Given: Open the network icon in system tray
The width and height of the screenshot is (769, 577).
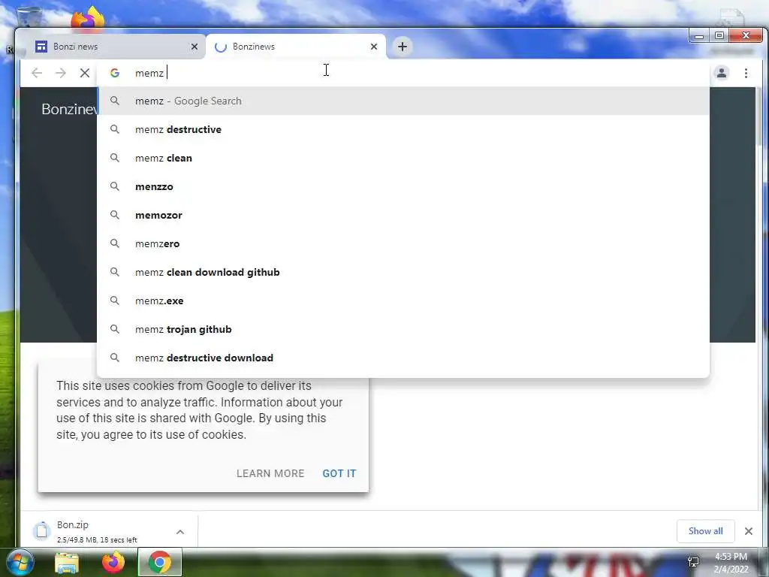Looking at the screenshot, I should [693, 562].
